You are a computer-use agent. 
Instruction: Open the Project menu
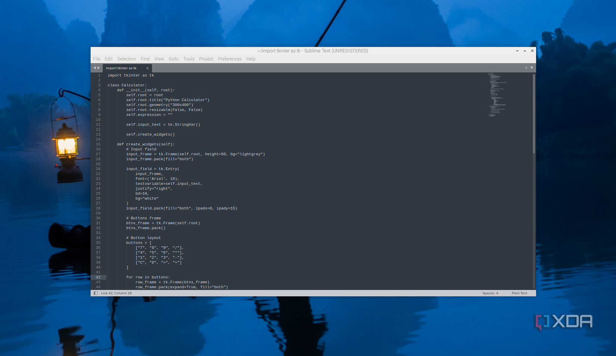(206, 59)
